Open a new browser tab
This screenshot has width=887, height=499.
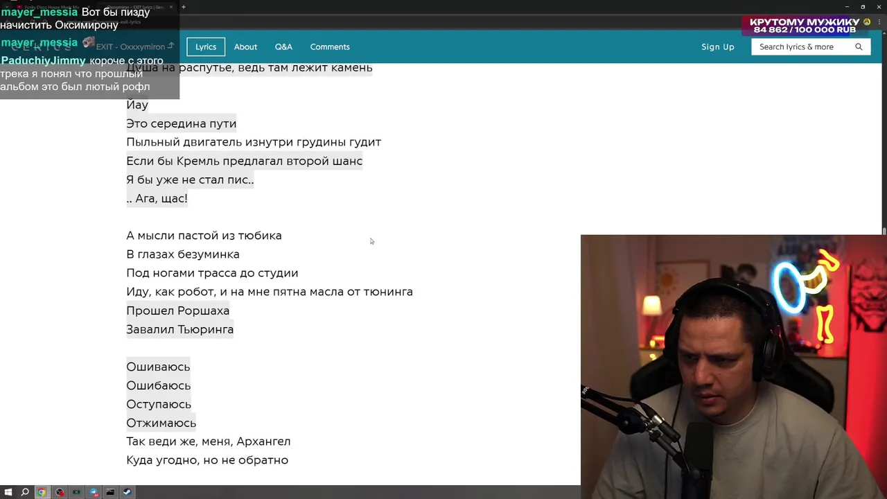[184, 7]
